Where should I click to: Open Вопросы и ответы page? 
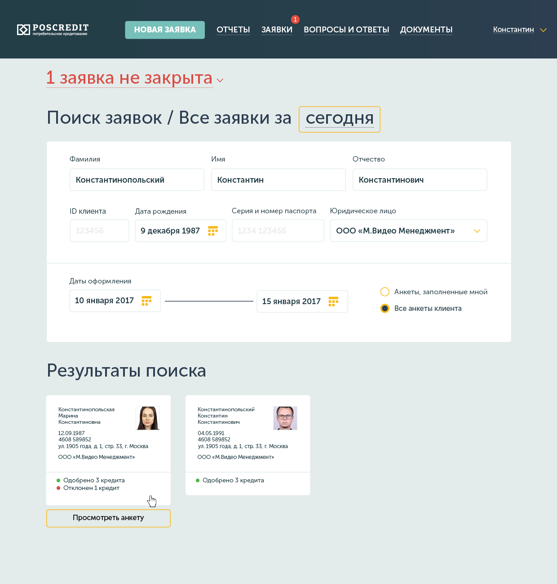click(346, 30)
